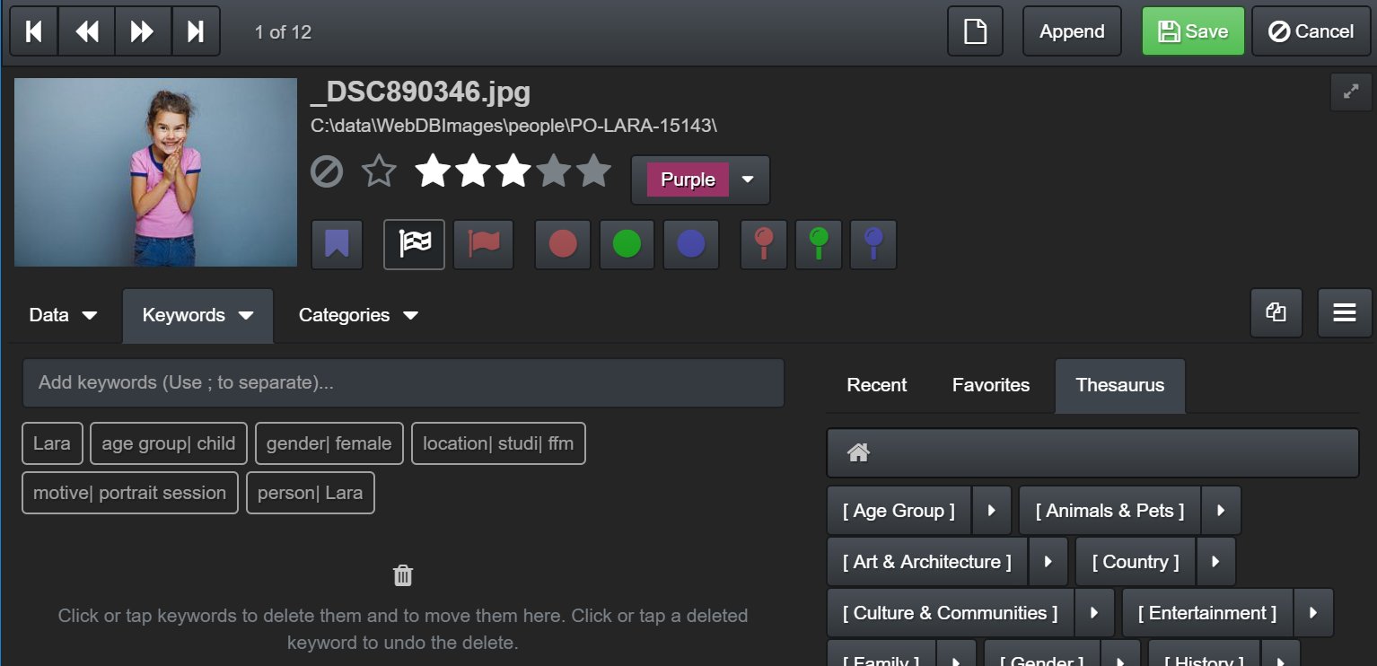Set rating to five stars
The width and height of the screenshot is (1377, 666).
click(593, 171)
